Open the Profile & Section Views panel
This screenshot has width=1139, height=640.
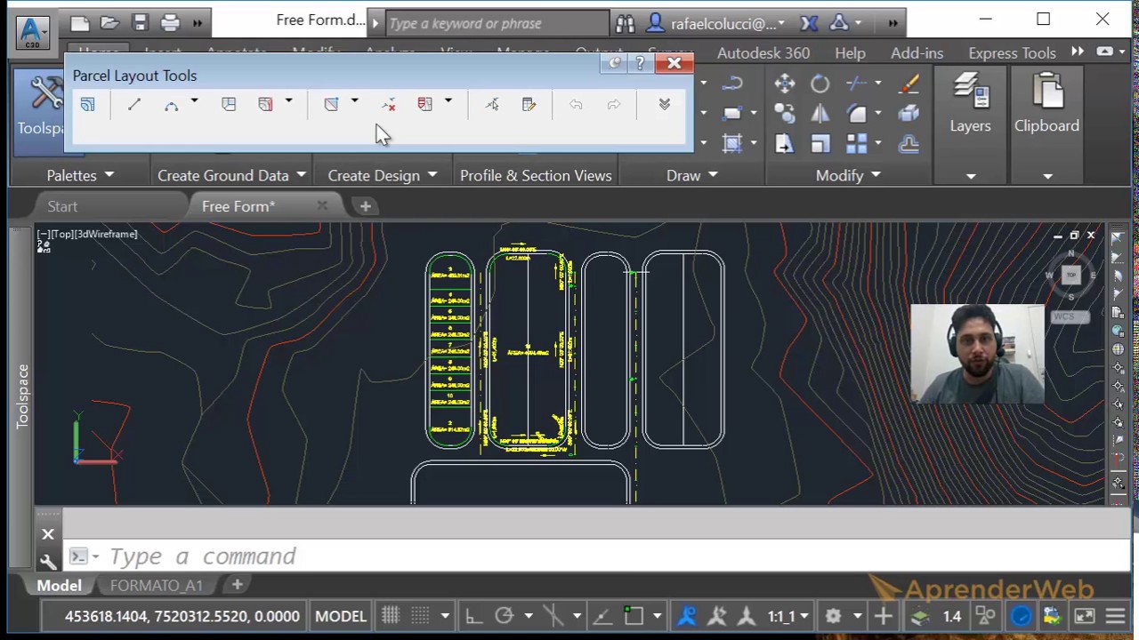pos(536,175)
